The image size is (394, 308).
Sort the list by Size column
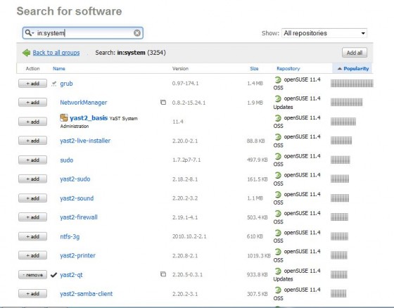click(x=254, y=69)
